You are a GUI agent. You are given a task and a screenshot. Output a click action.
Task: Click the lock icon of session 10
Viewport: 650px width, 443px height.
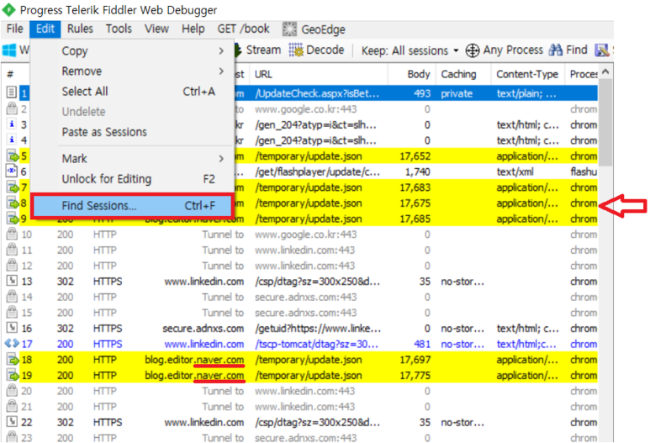pyautogui.click(x=12, y=235)
